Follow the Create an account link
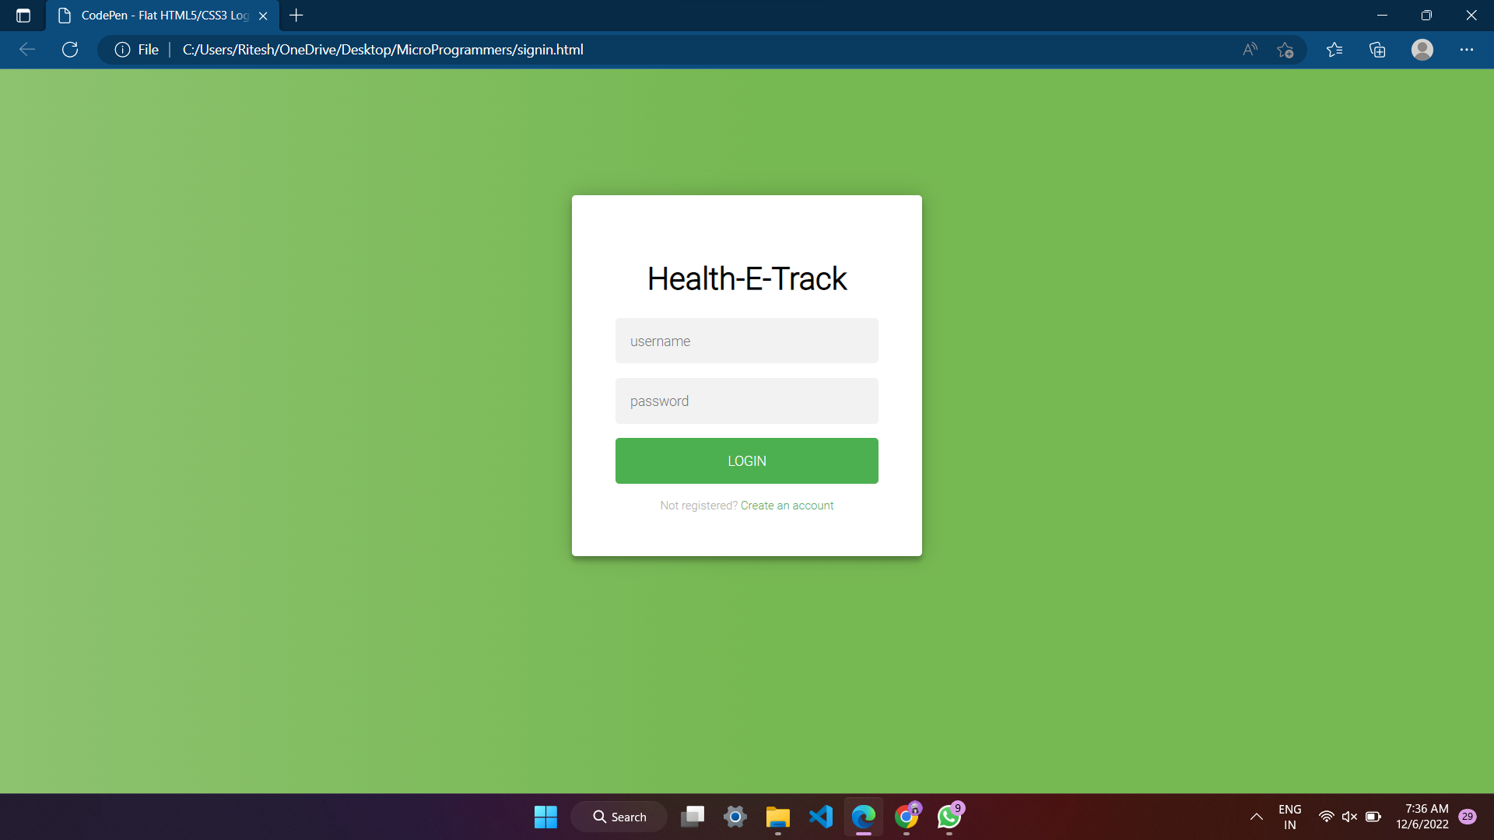The width and height of the screenshot is (1494, 840). [x=787, y=505]
